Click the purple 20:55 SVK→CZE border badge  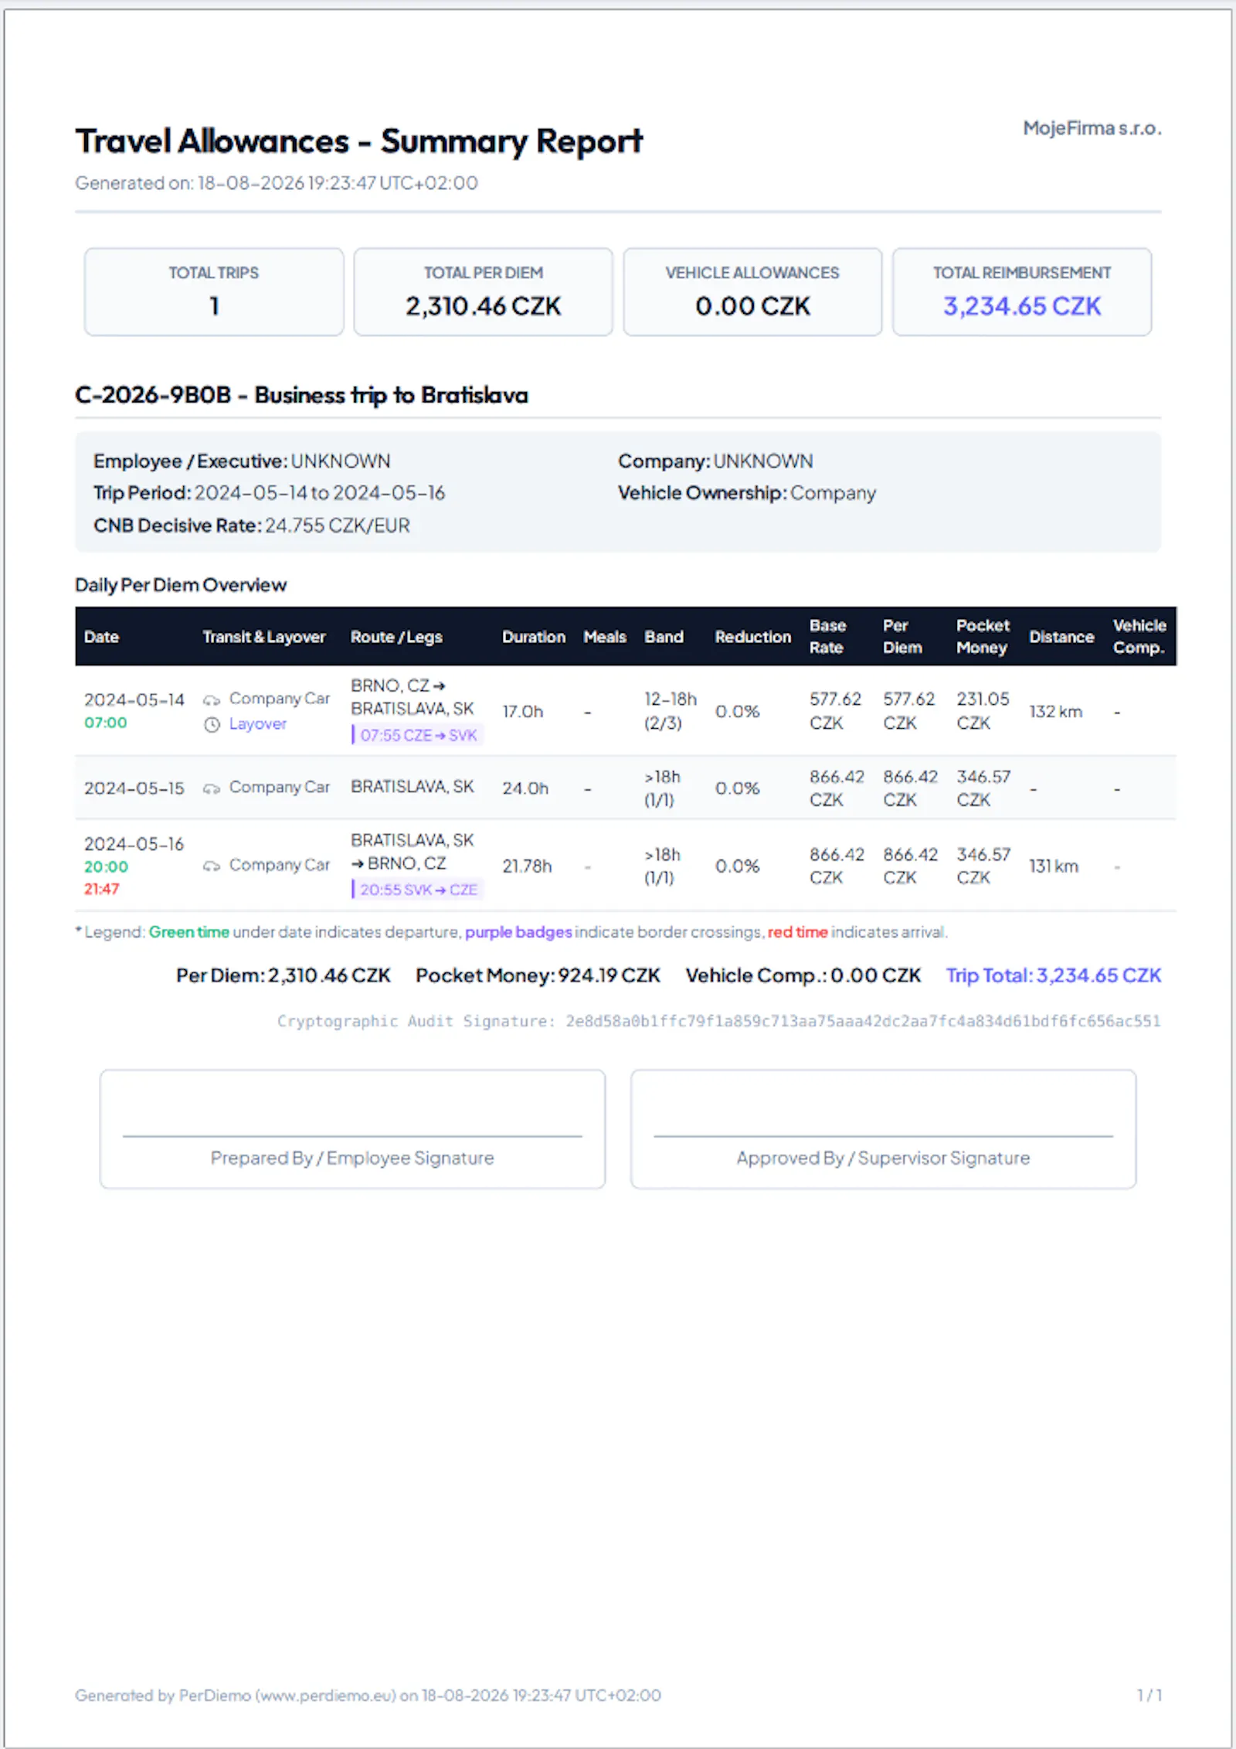click(418, 890)
